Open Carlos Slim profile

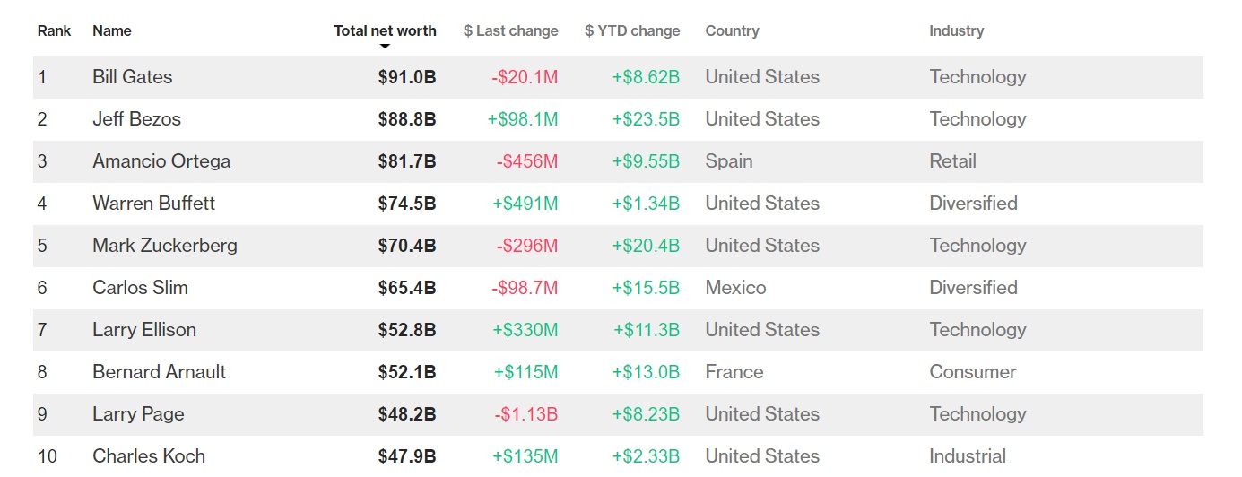tap(140, 288)
